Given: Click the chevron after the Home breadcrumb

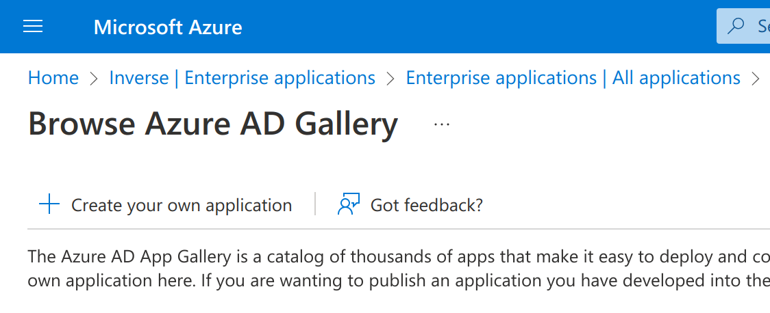Looking at the screenshot, I should pyautogui.click(x=94, y=79).
